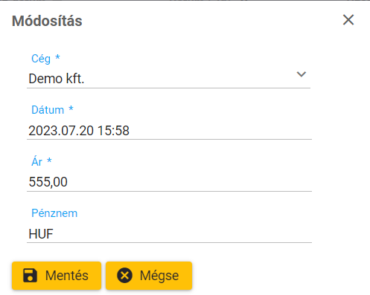Viewport: 370px width, 295px height.
Task: Click into the Ár field with 555,00
Action: 169,182
